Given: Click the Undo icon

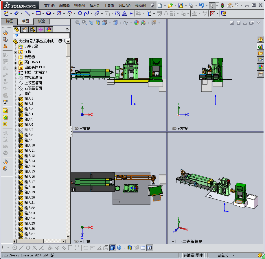Looking at the screenshot, I should click(202, 5).
